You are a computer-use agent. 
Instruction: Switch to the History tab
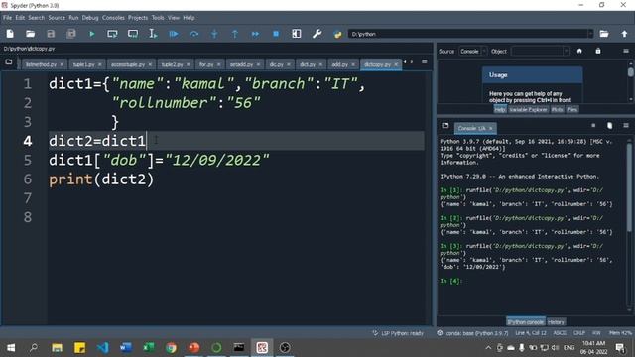[556, 322]
